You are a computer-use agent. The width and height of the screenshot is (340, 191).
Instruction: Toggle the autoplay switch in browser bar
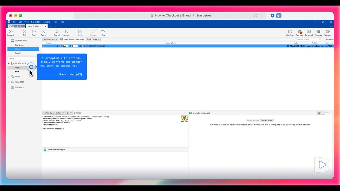tap(271, 16)
